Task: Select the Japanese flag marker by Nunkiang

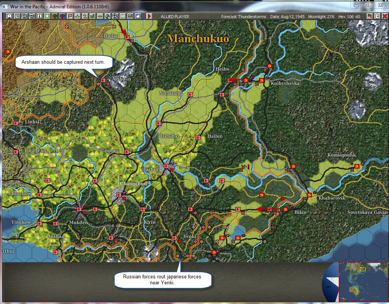Action: 190,94
